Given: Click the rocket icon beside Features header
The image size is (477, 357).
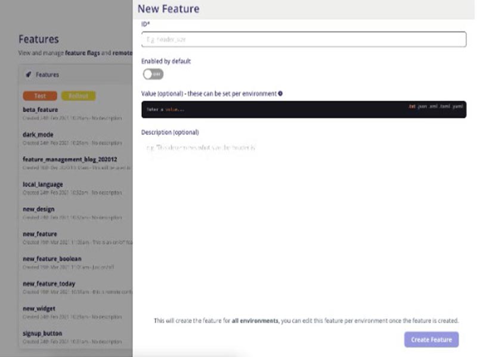Looking at the screenshot, I should tap(29, 75).
